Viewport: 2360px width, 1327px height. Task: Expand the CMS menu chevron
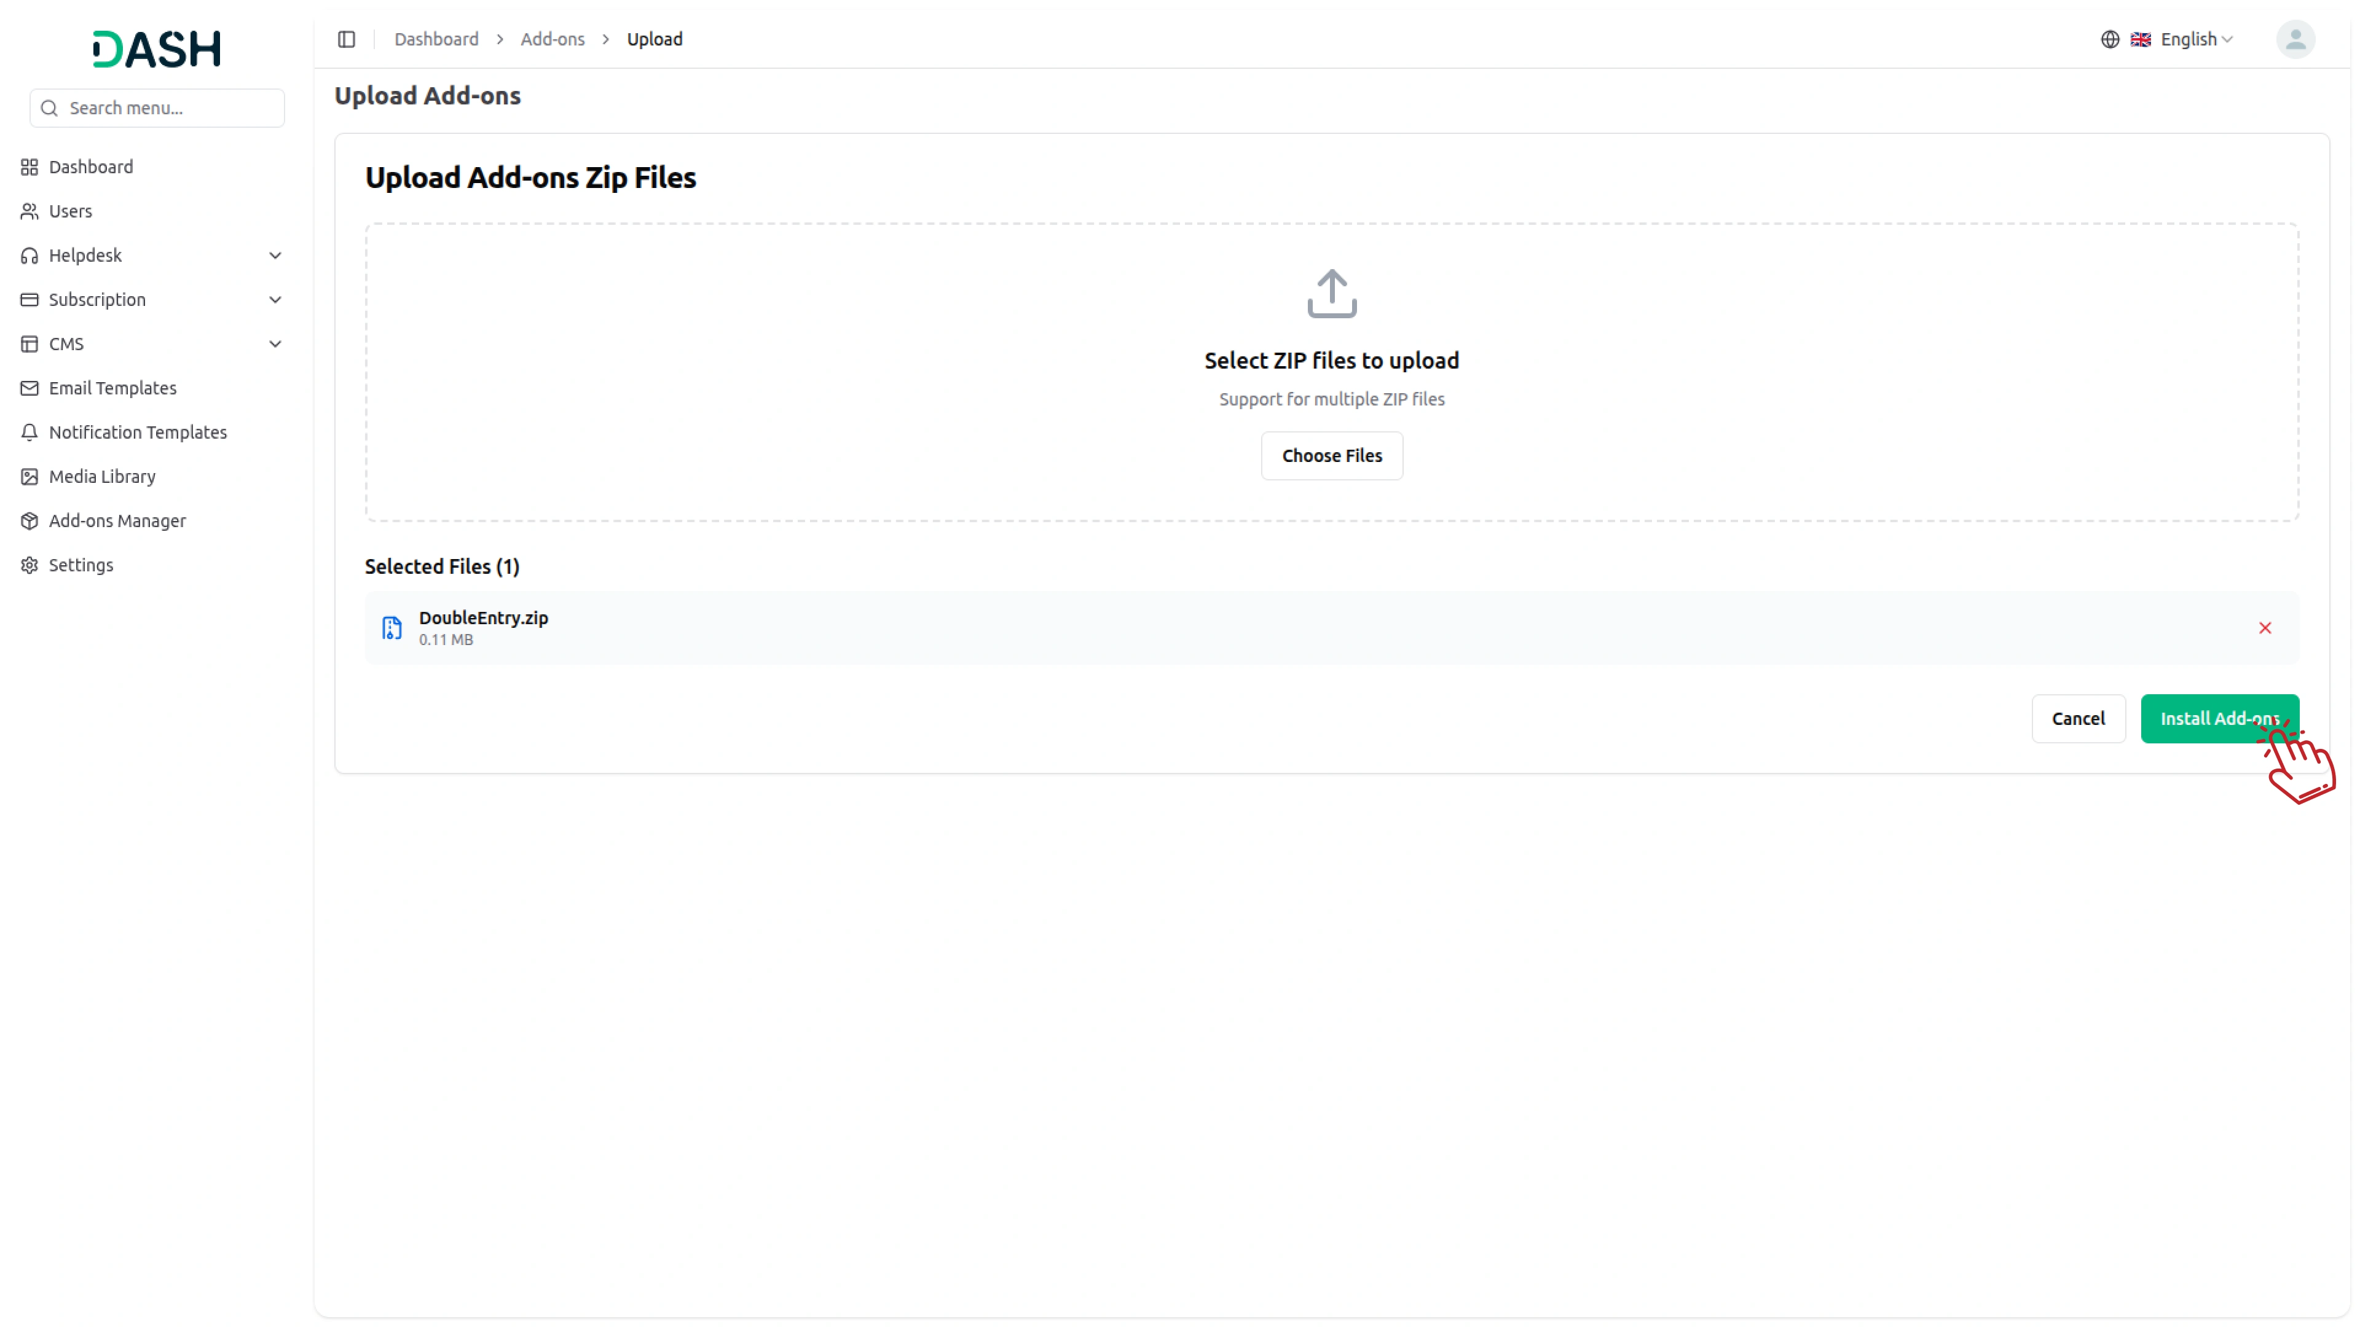click(275, 344)
